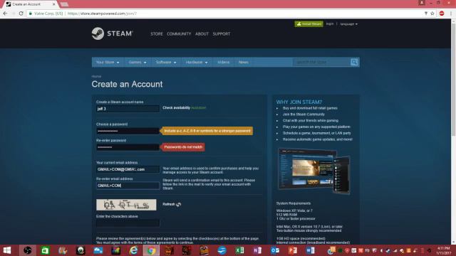The width and height of the screenshot is (456, 256).
Task: Click the Steam client screenshot image
Action: [313, 171]
